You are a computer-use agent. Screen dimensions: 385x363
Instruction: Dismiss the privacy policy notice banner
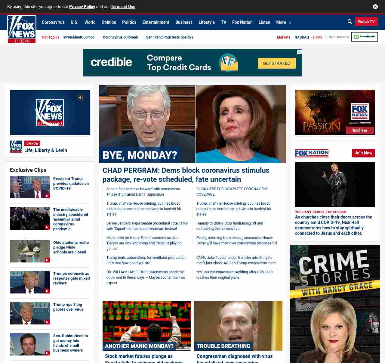click(375, 7)
